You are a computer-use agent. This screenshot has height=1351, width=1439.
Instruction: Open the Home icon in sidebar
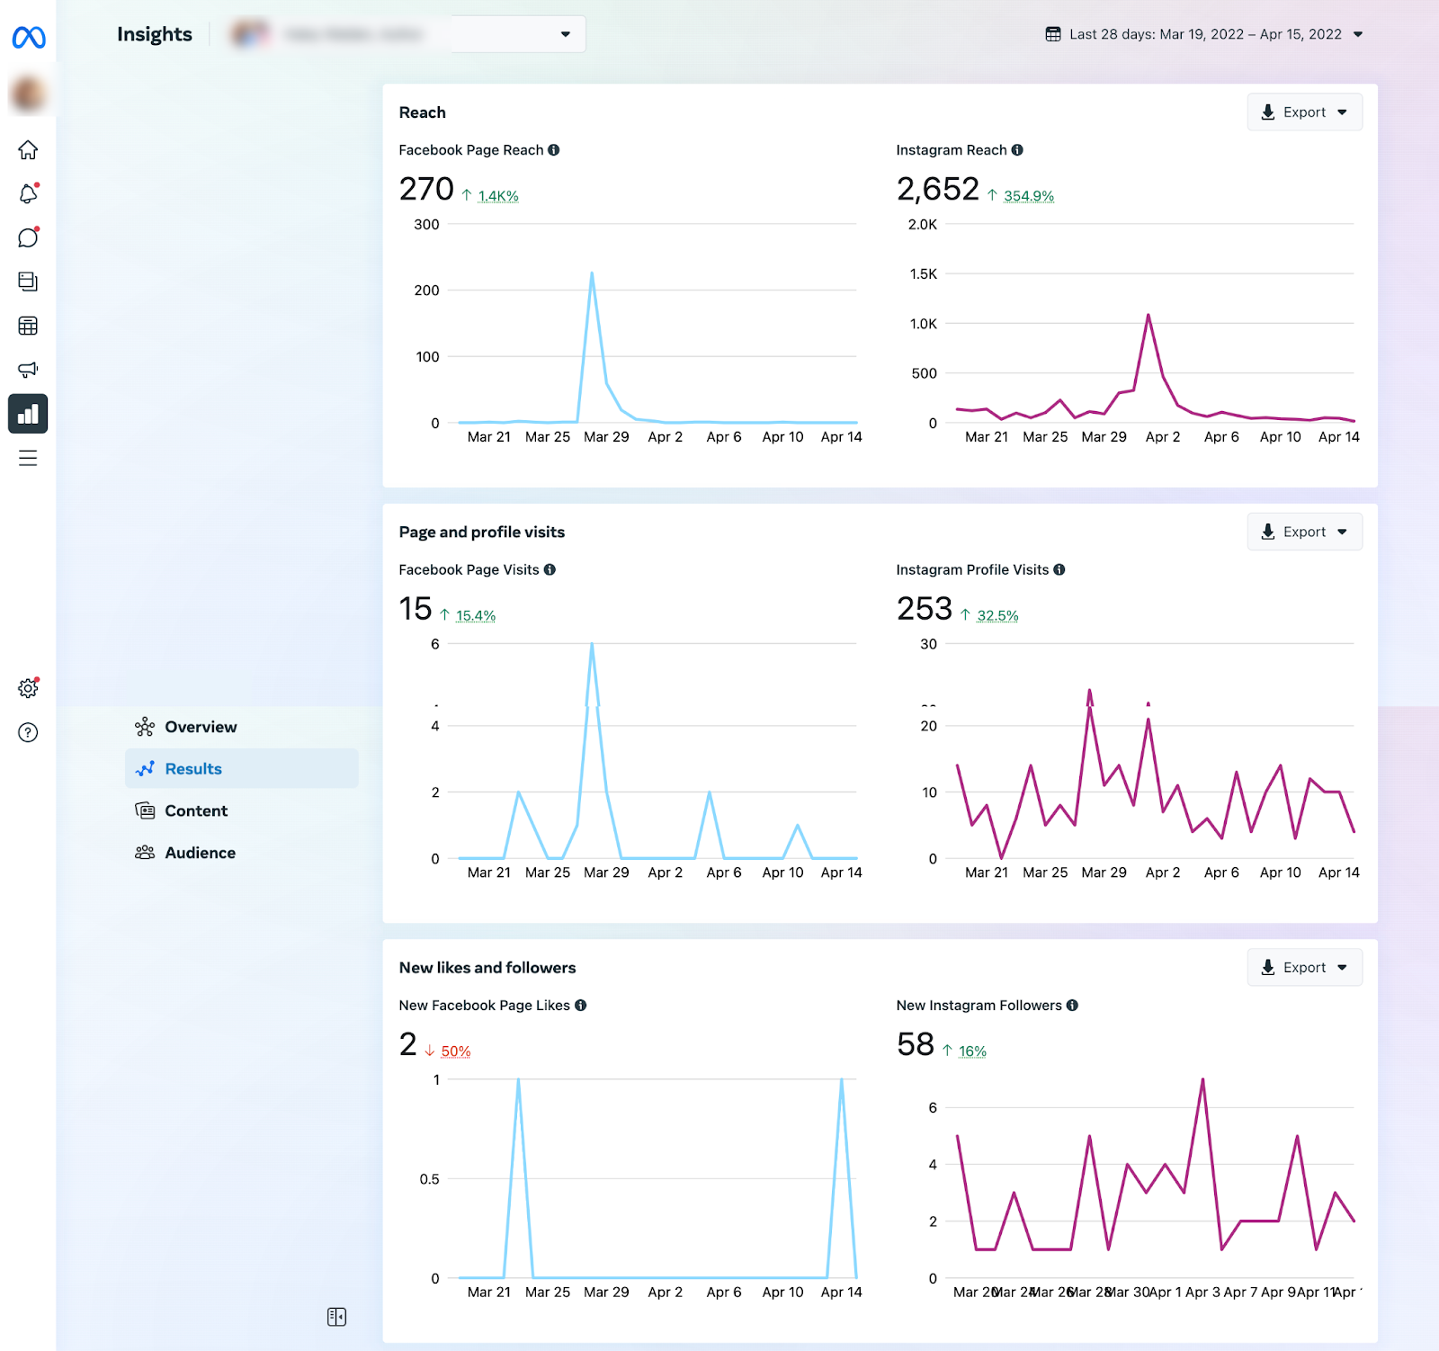(x=28, y=150)
